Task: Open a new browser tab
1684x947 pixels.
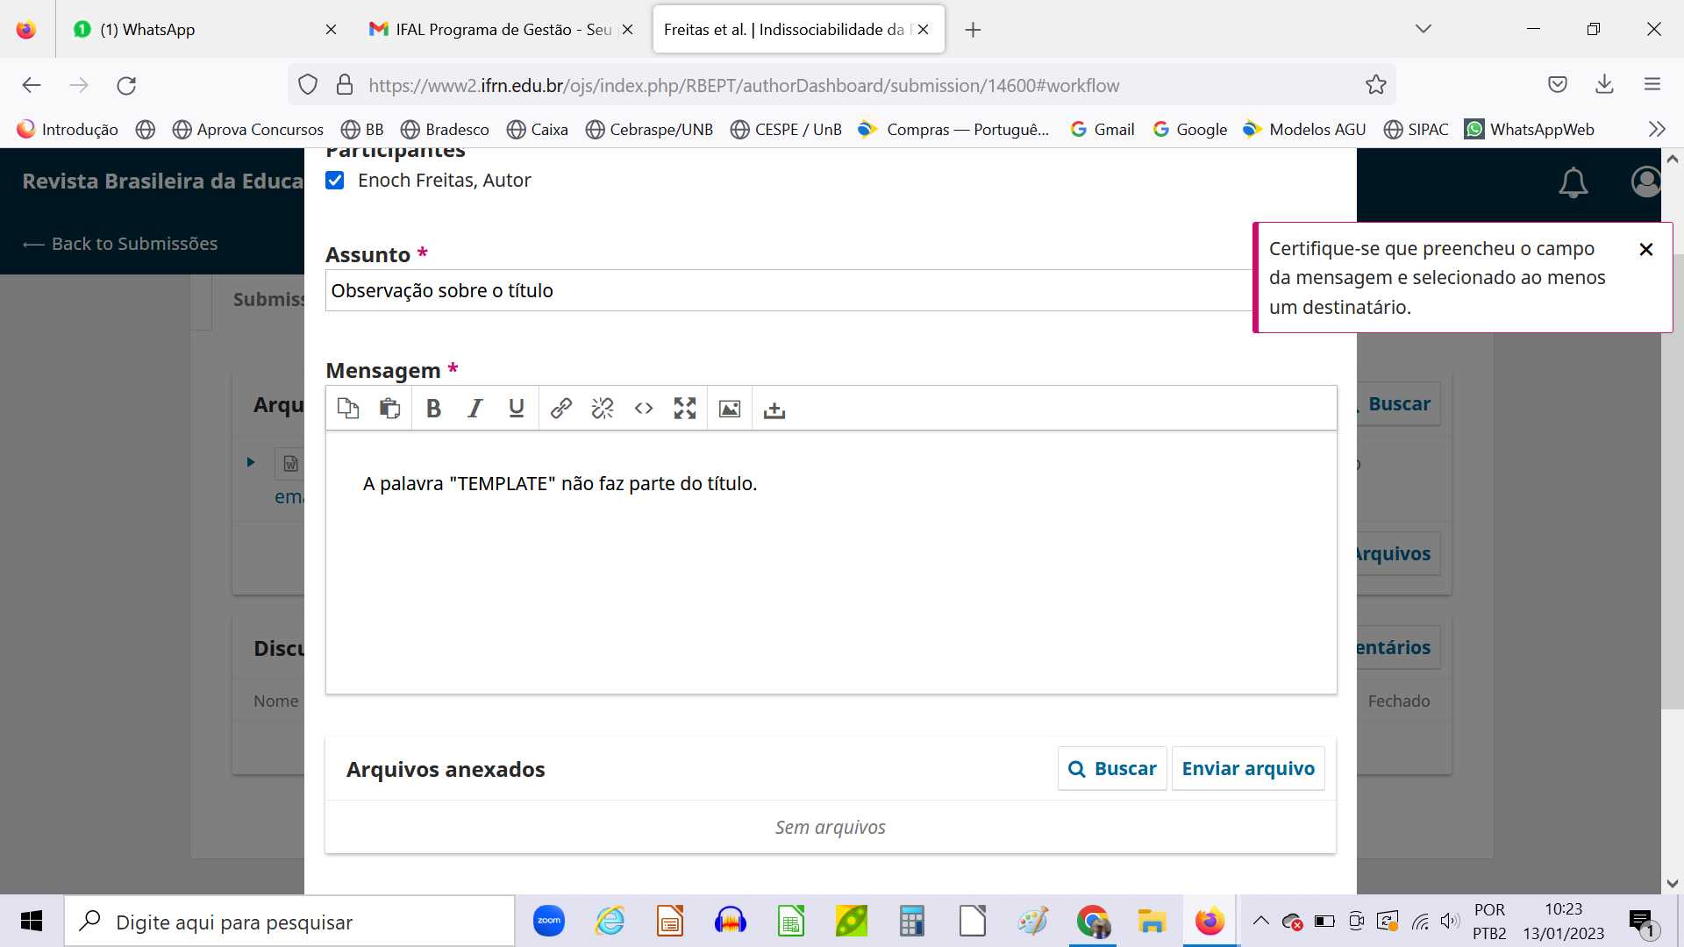Action: [973, 30]
